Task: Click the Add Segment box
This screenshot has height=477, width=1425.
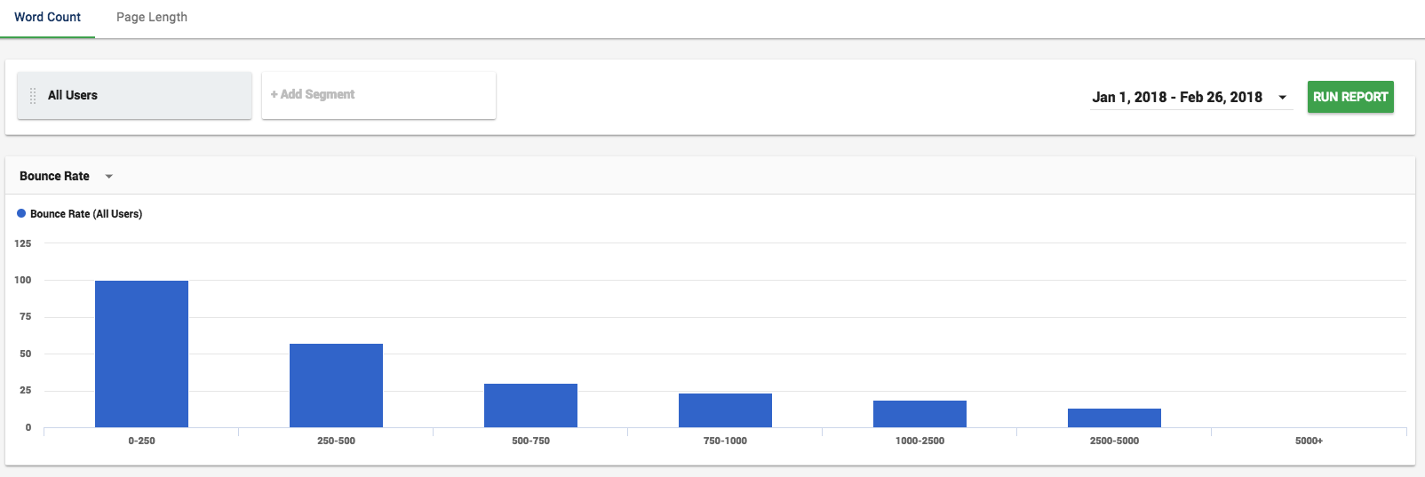Action: (378, 95)
